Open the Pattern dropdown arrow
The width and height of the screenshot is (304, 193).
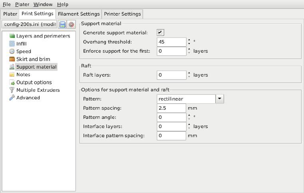(x=220, y=98)
